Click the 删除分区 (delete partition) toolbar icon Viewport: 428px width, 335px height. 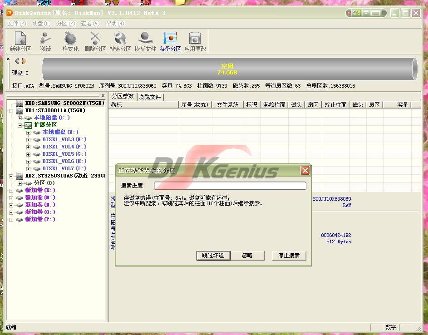95,41
